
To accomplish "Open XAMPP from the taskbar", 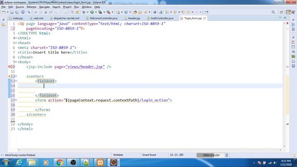I will [100, 162].
